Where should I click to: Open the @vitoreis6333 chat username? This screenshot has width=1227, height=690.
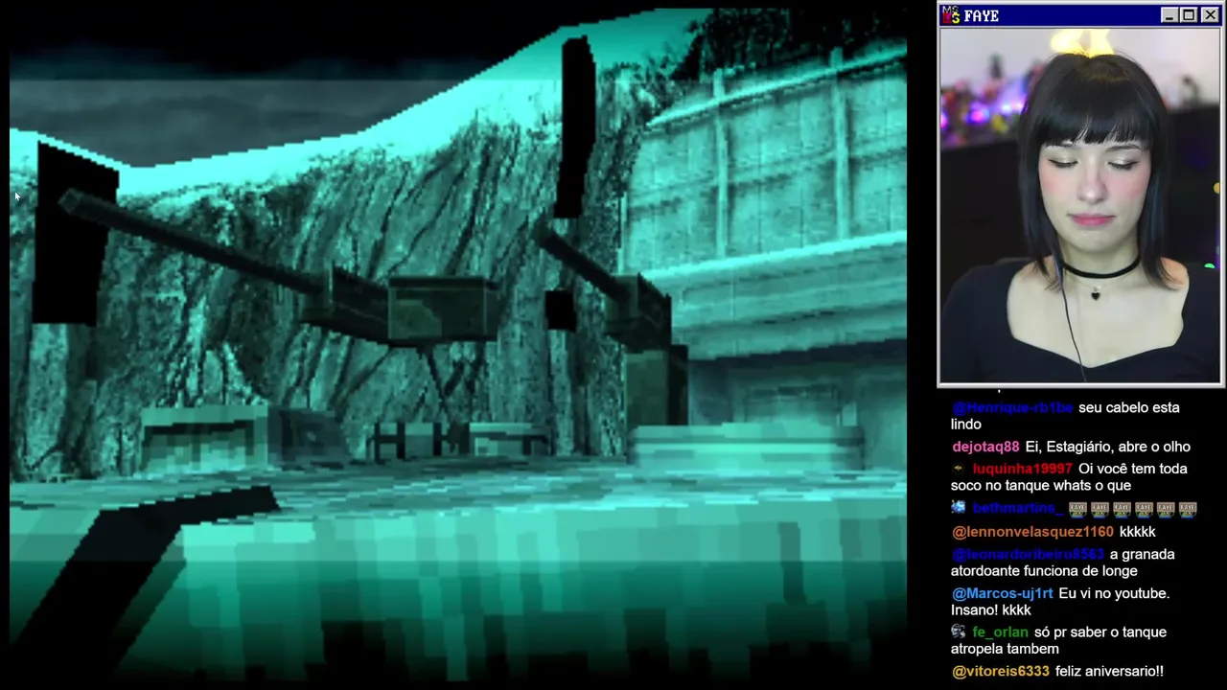point(1001,671)
